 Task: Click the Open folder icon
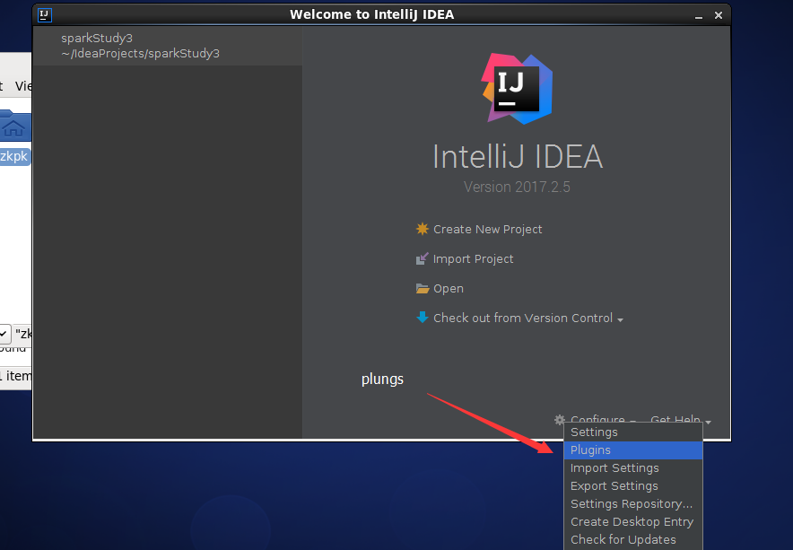[x=422, y=288]
